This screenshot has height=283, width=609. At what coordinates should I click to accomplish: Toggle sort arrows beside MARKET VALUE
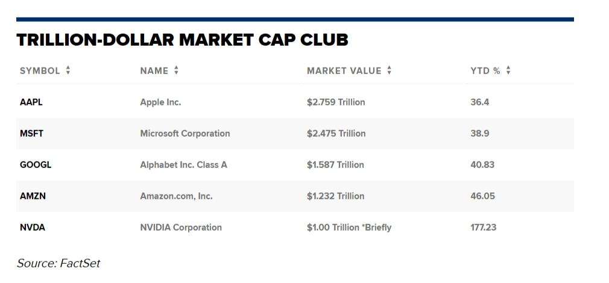[390, 70]
